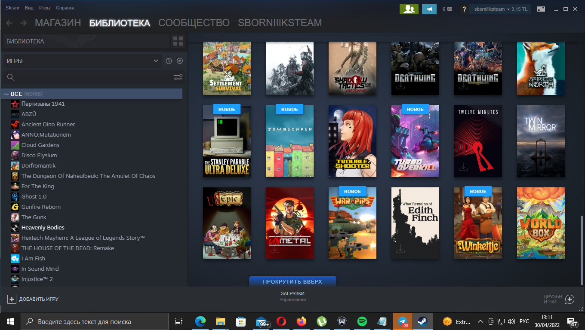Open the announcements megaphone icon
The image size is (585, 330).
pyautogui.click(x=429, y=9)
